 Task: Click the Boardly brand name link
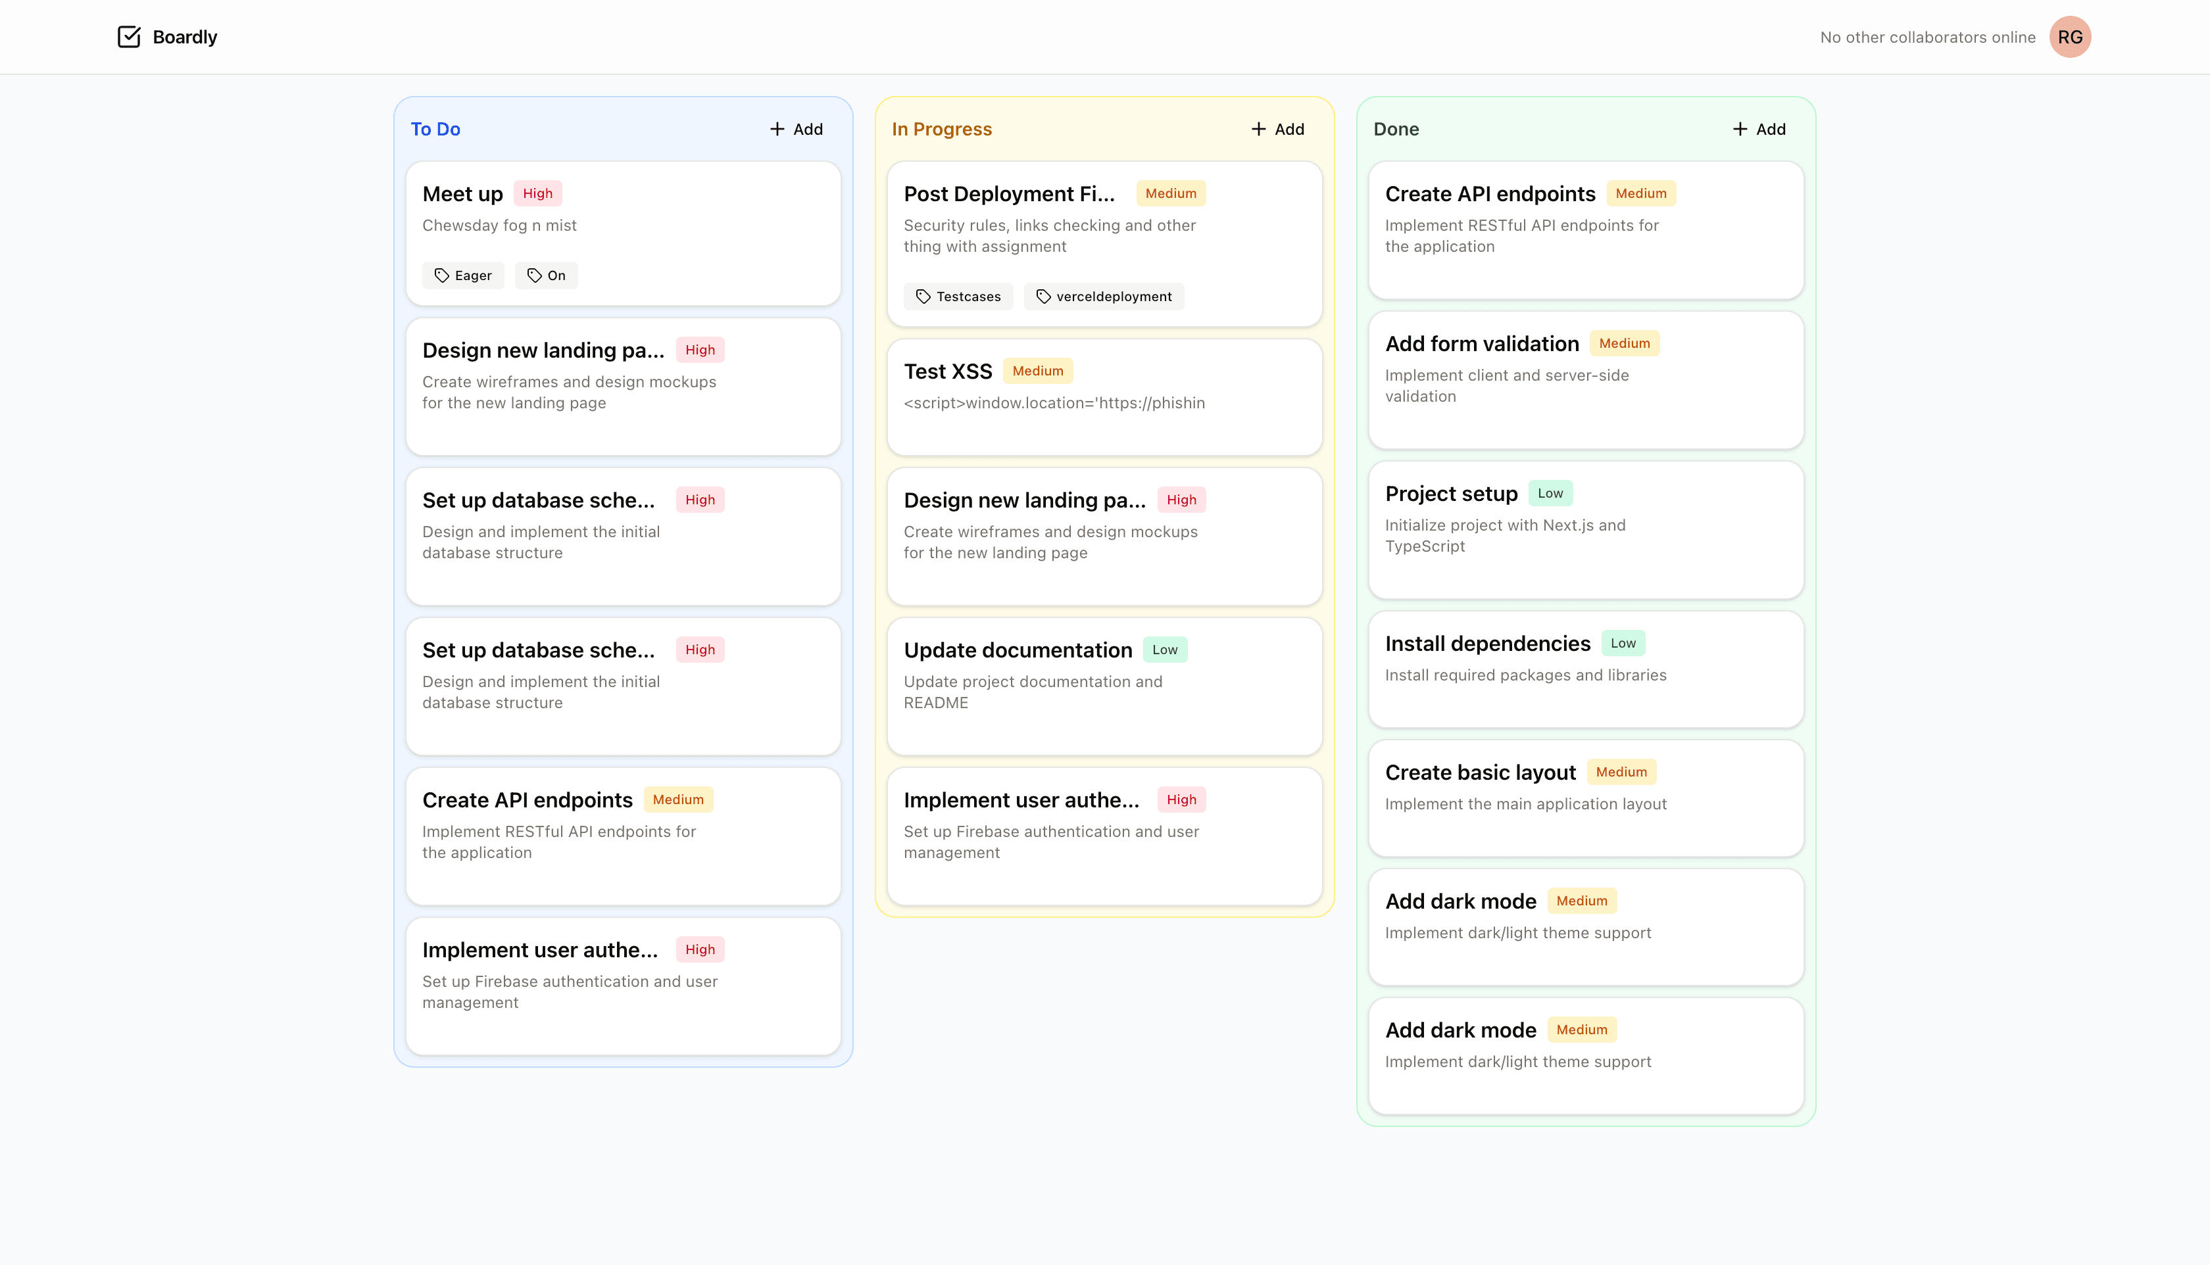[184, 37]
